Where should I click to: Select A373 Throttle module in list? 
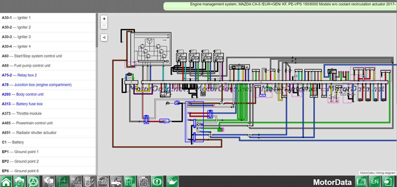[x=48, y=114]
